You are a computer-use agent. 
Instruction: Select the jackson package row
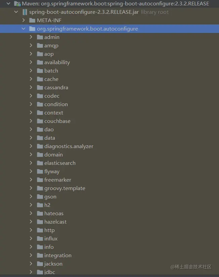point(109,264)
